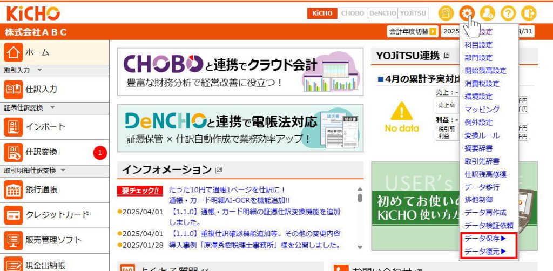Select データ移行 from settings menu
Viewport: 553px width, 271px height.
[x=482, y=187]
